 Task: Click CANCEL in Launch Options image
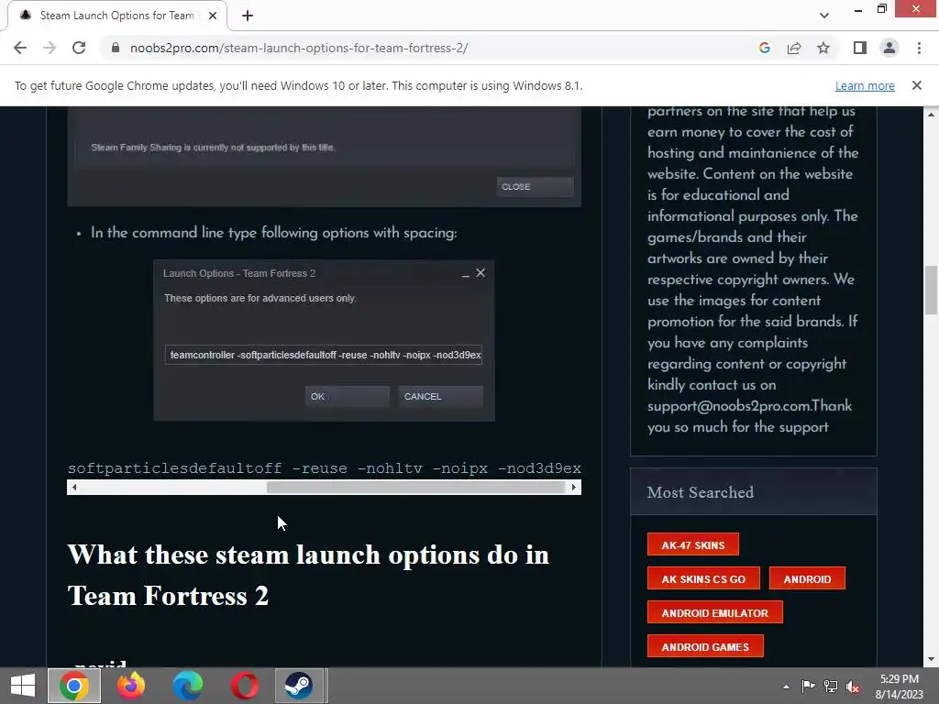pyautogui.click(x=441, y=396)
